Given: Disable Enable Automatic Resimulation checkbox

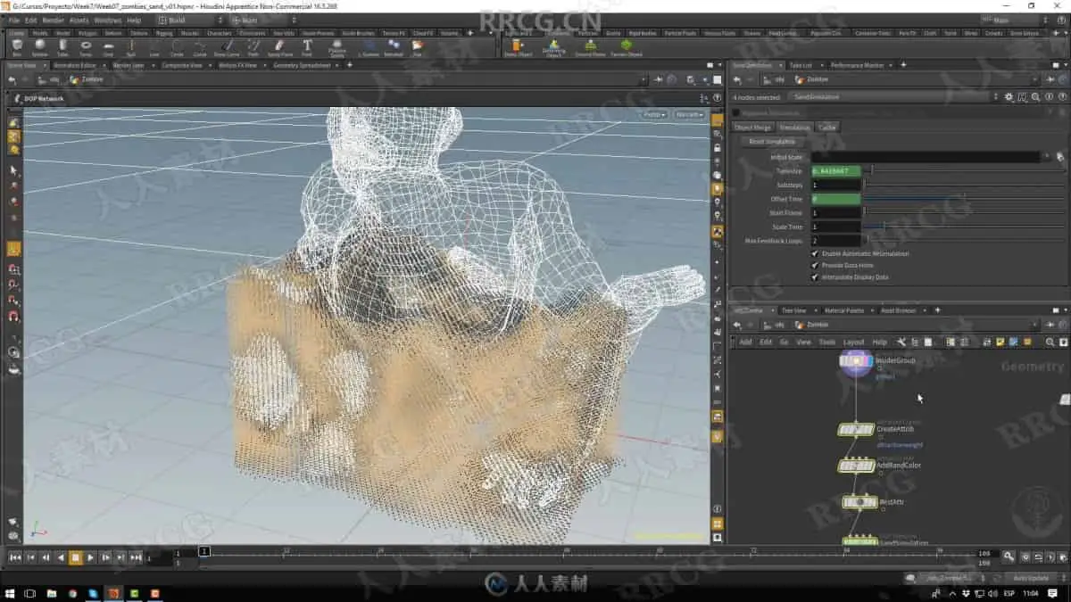Looking at the screenshot, I should [x=815, y=254].
